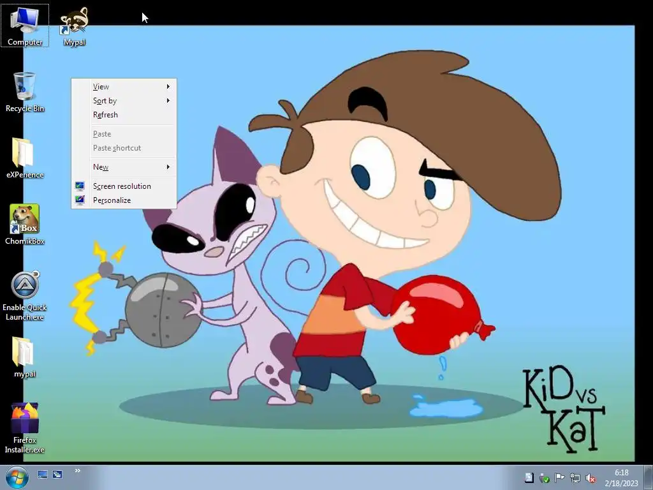This screenshot has width=653, height=490.
Task: Select Firefox Installer.exe icon
Action: 25,428
